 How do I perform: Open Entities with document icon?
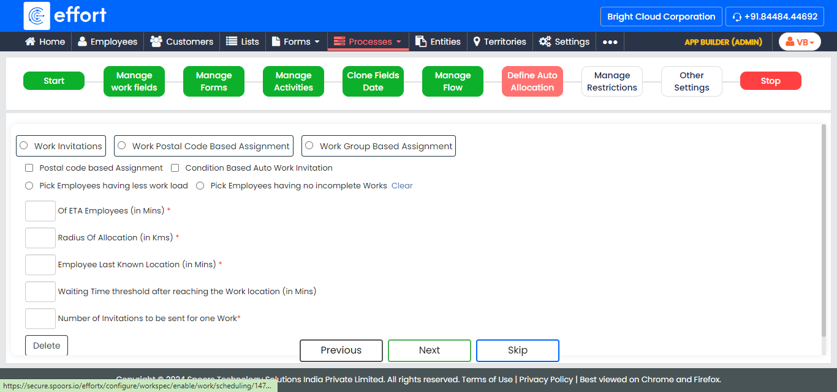tap(421, 42)
